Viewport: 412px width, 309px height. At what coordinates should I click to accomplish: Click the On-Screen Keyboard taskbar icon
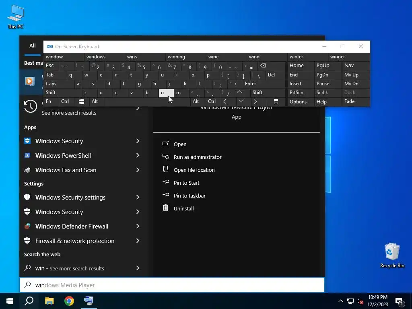tap(89, 301)
